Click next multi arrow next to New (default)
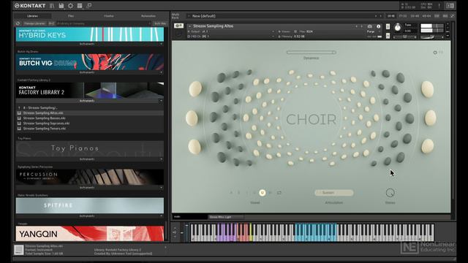The height and width of the screenshot is (263, 468). (x=380, y=16)
